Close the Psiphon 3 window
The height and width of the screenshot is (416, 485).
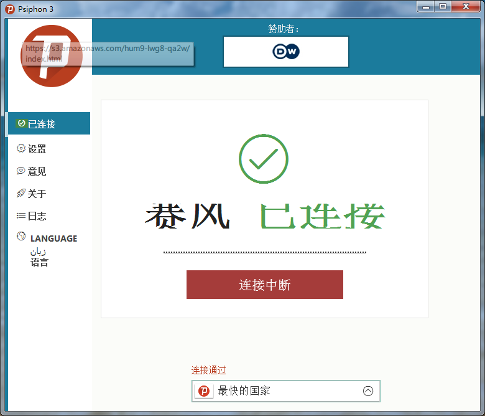pos(466,6)
